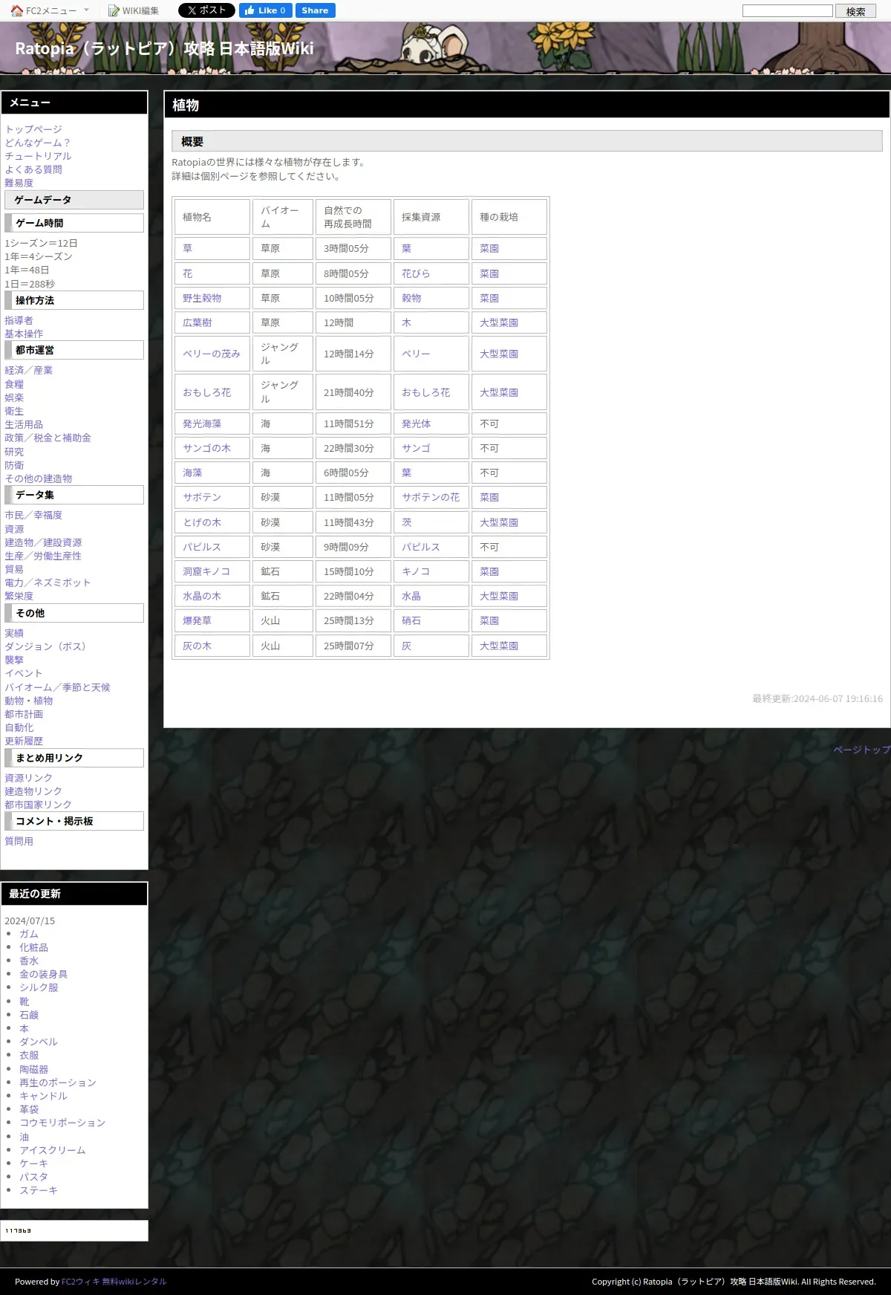Jump to top with ページトップ link

coord(861,750)
